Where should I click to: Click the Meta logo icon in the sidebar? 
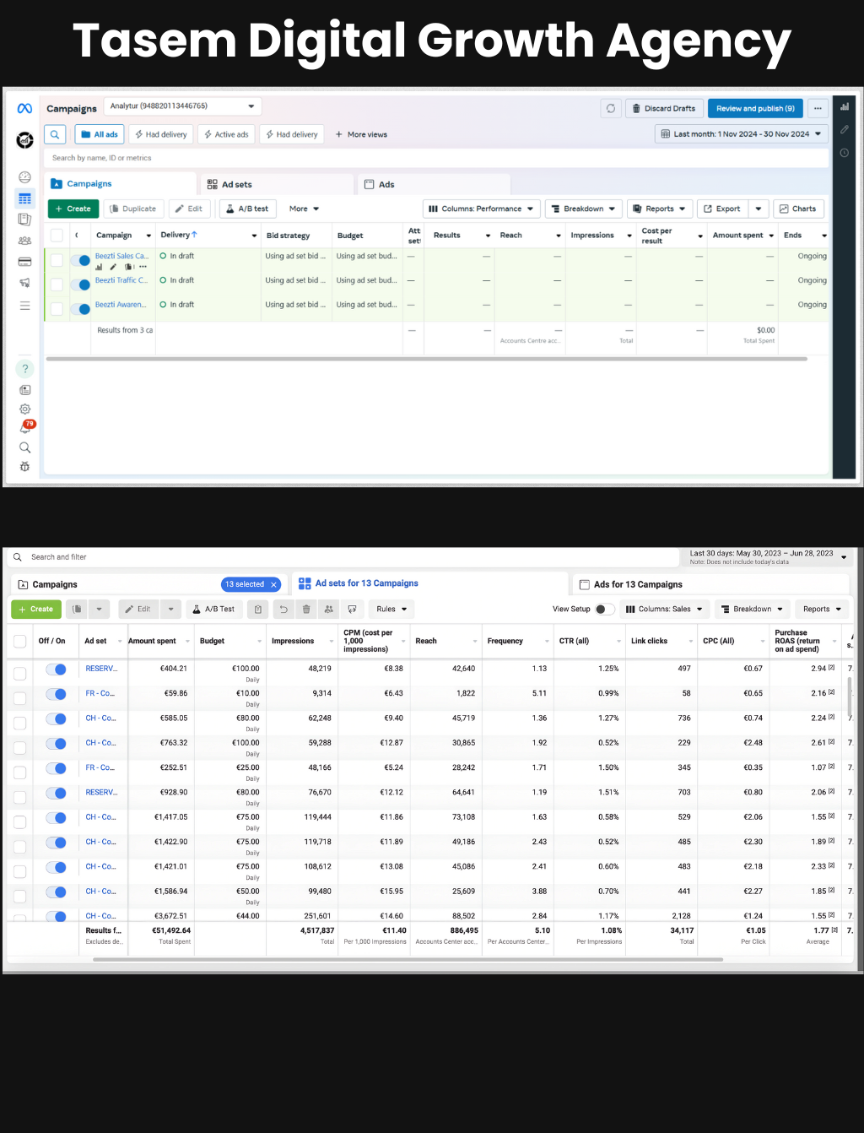coord(24,108)
